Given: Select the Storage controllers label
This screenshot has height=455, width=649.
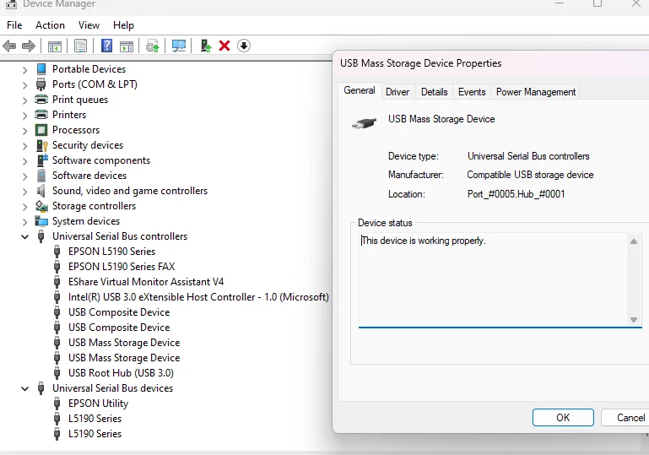Looking at the screenshot, I should tap(94, 206).
